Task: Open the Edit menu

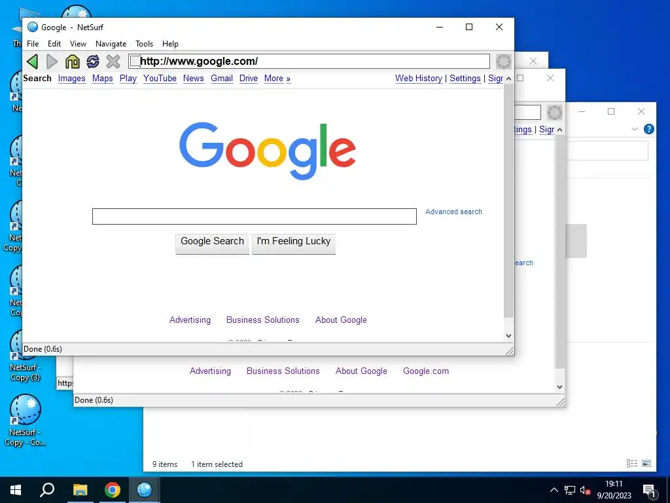Action: [x=54, y=44]
